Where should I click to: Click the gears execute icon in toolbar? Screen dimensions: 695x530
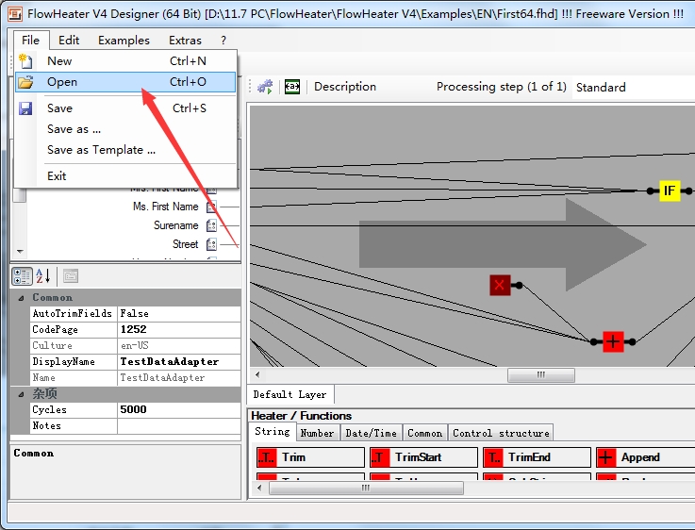click(x=265, y=87)
